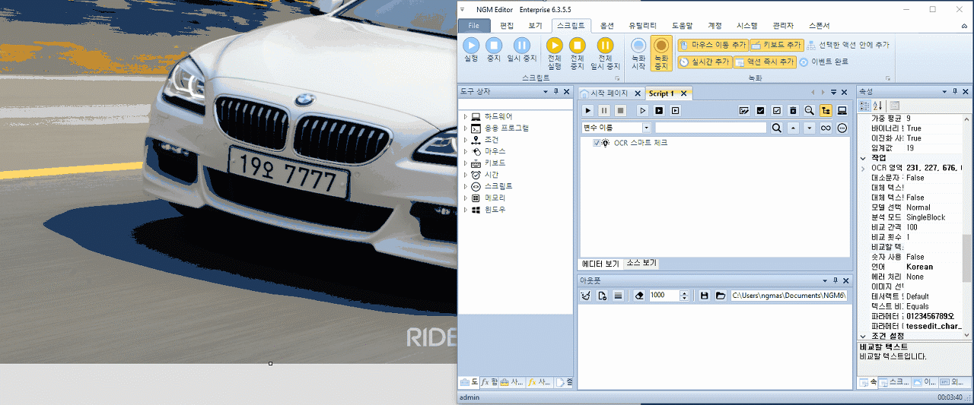Image resolution: width=974 pixels, height=405 pixels.
Task: Click the output file path field
Action: pyautogui.click(x=790, y=295)
